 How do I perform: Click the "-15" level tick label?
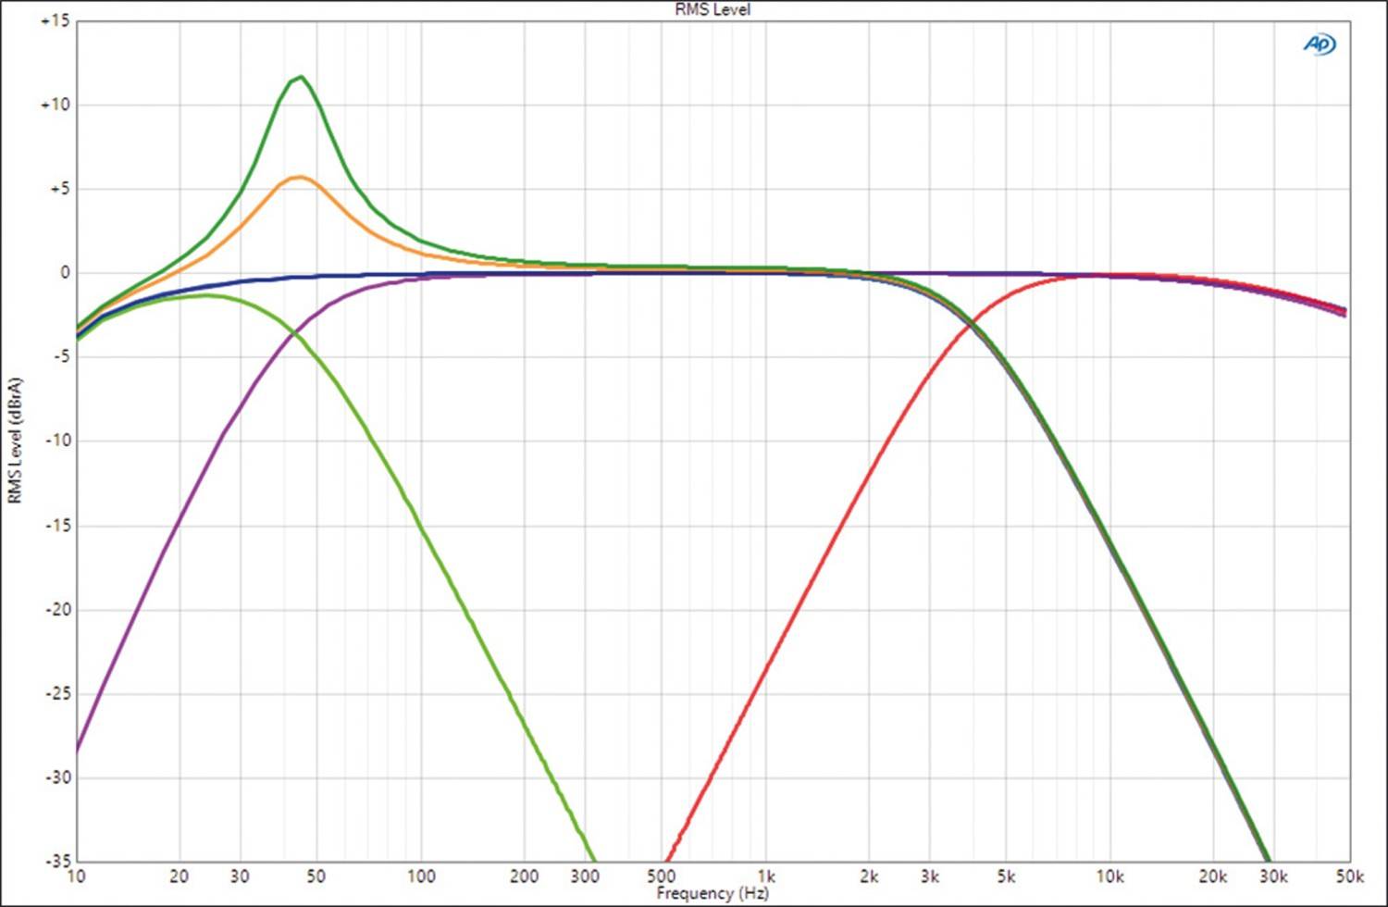pos(56,525)
